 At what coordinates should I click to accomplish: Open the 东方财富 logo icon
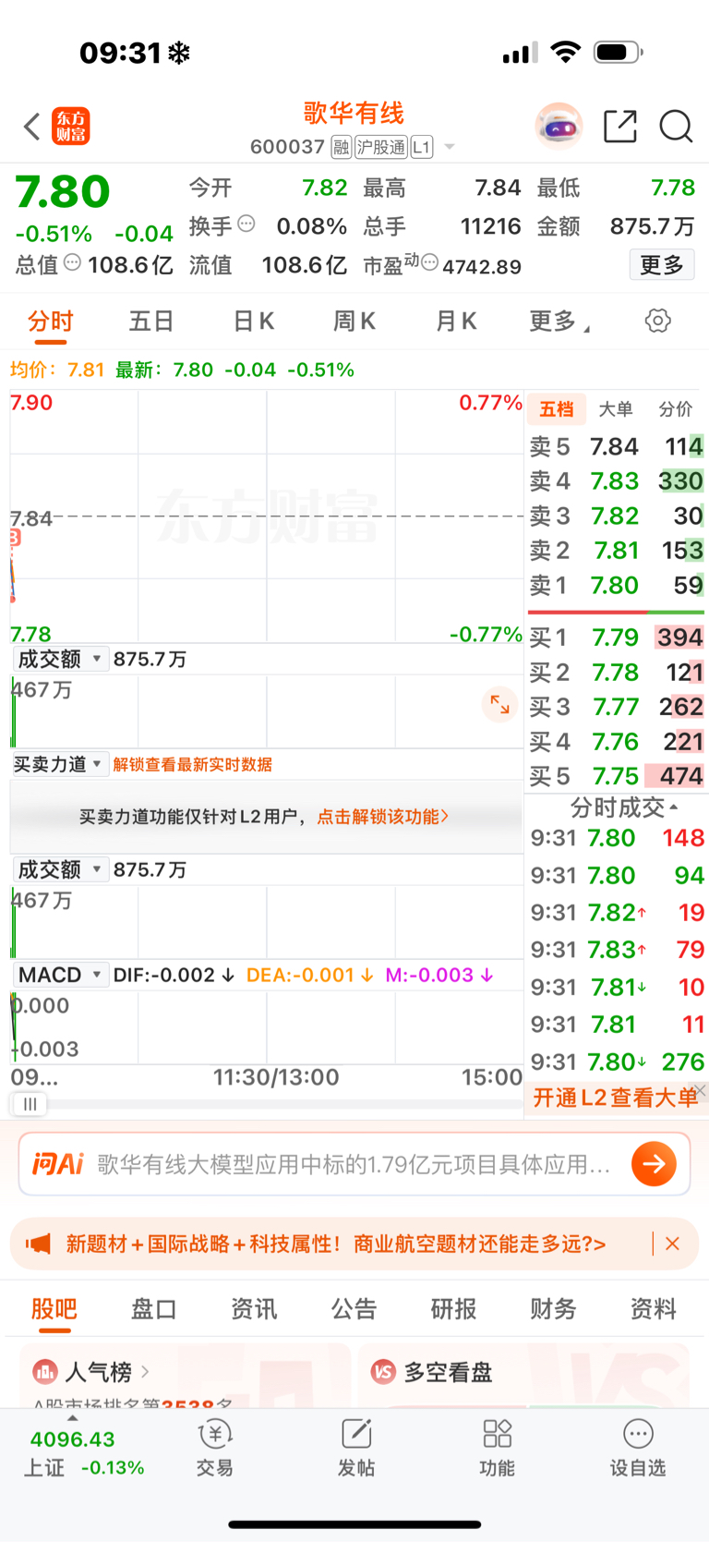coord(71,127)
